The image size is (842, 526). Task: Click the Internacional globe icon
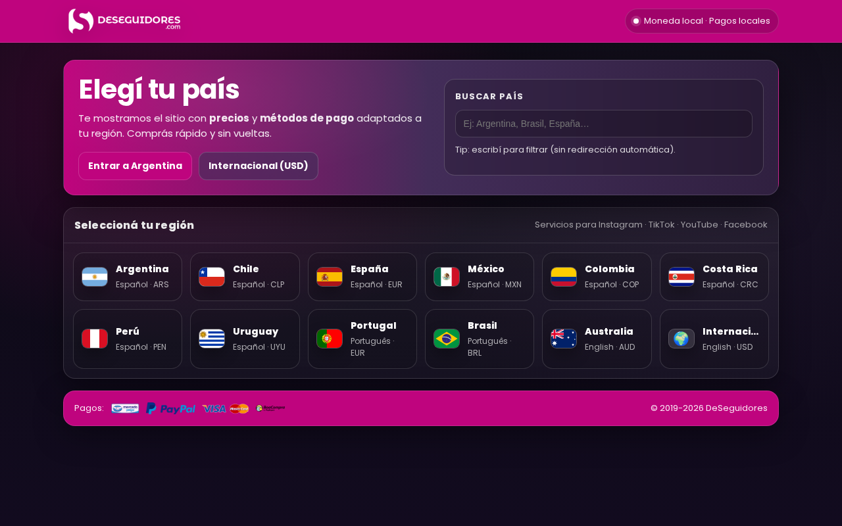click(x=681, y=339)
